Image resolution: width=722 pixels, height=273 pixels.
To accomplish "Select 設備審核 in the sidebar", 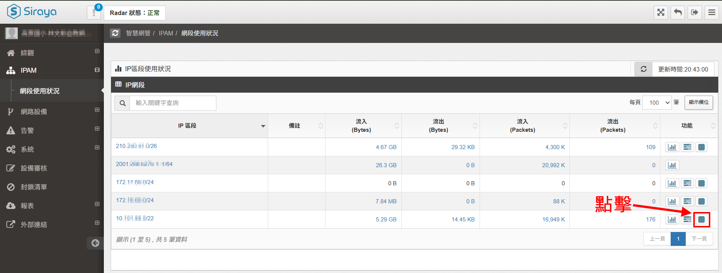I will coord(34,168).
